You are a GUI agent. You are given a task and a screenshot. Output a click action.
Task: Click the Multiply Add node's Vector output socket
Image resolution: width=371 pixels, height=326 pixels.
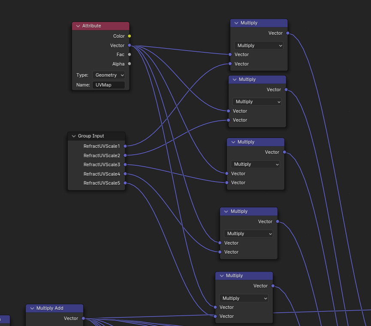(83, 318)
